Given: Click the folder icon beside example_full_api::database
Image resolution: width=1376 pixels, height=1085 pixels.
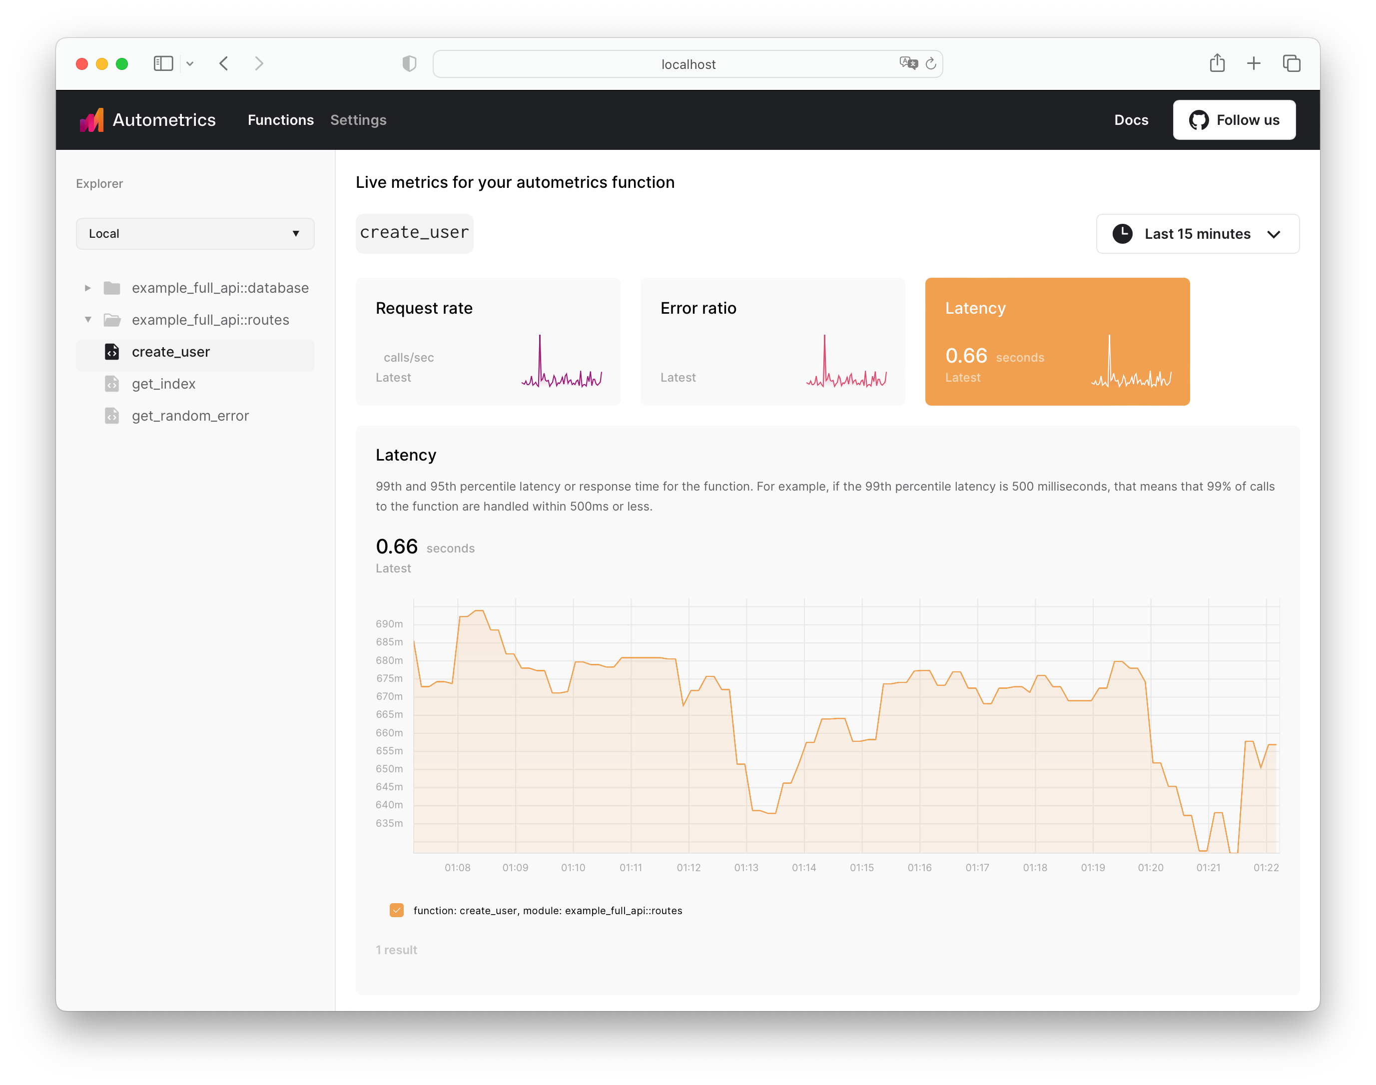Looking at the screenshot, I should (112, 288).
